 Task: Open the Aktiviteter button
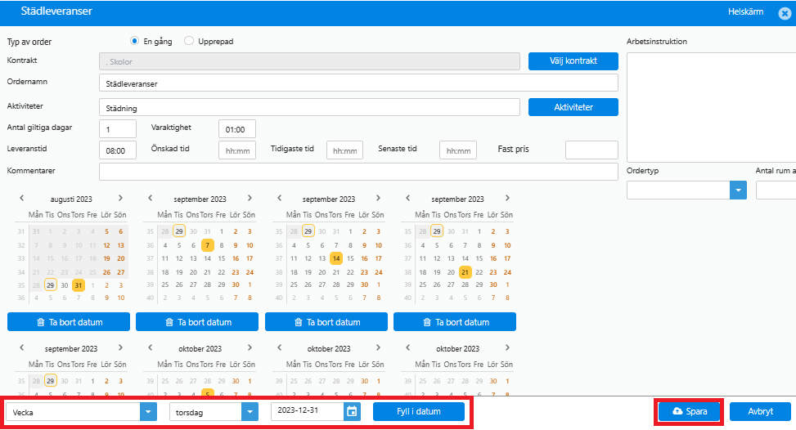[x=573, y=107]
